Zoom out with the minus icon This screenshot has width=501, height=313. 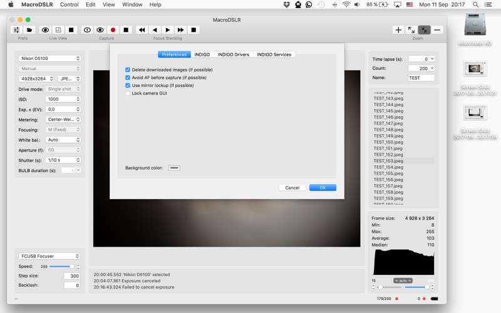437,30
